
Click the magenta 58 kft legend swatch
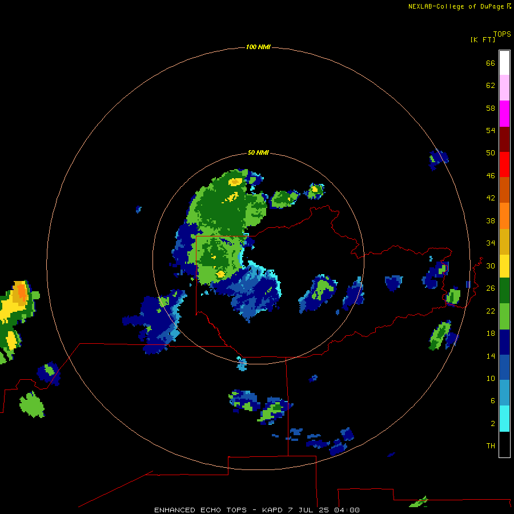coord(504,114)
